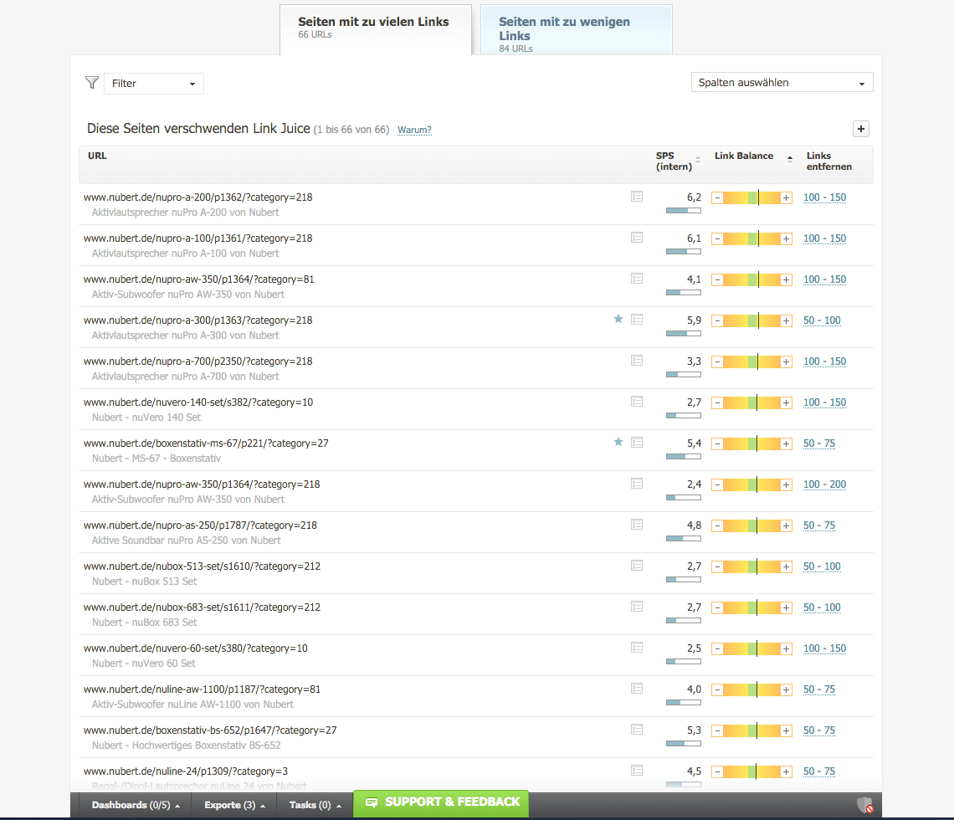
Task: Click the Warum? link
Action: point(414,130)
